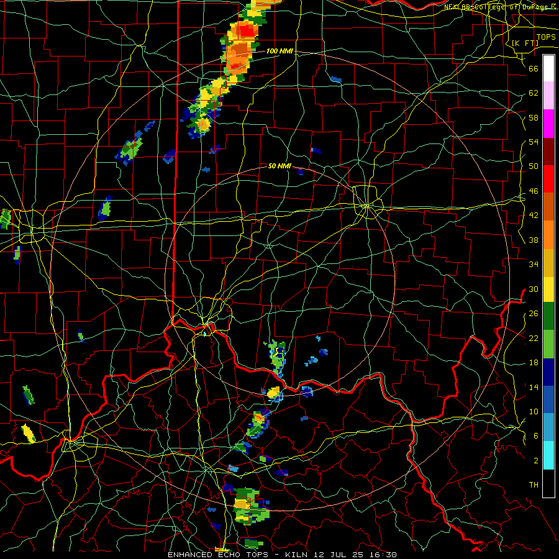
Task: Select the light green legend swatch
Action: (548, 344)
